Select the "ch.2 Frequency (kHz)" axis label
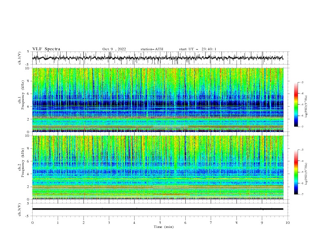Screen dimensions: 324x250 (x=21, y=162)
